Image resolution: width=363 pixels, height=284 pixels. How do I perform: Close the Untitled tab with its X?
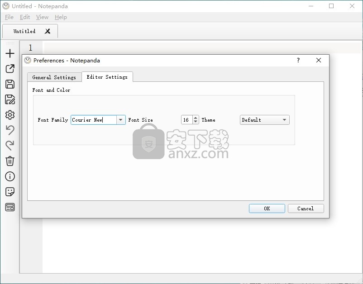48,31
